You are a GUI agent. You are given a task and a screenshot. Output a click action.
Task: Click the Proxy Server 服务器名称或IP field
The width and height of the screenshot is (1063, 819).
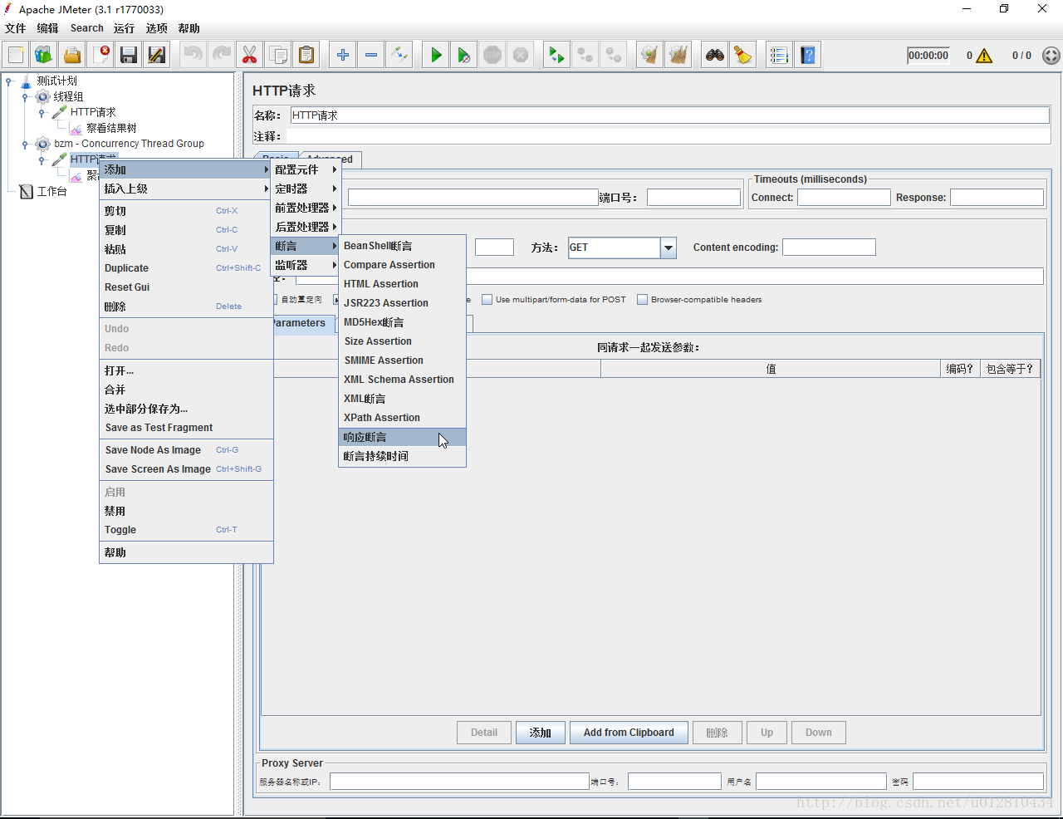[x=459, y=782]
